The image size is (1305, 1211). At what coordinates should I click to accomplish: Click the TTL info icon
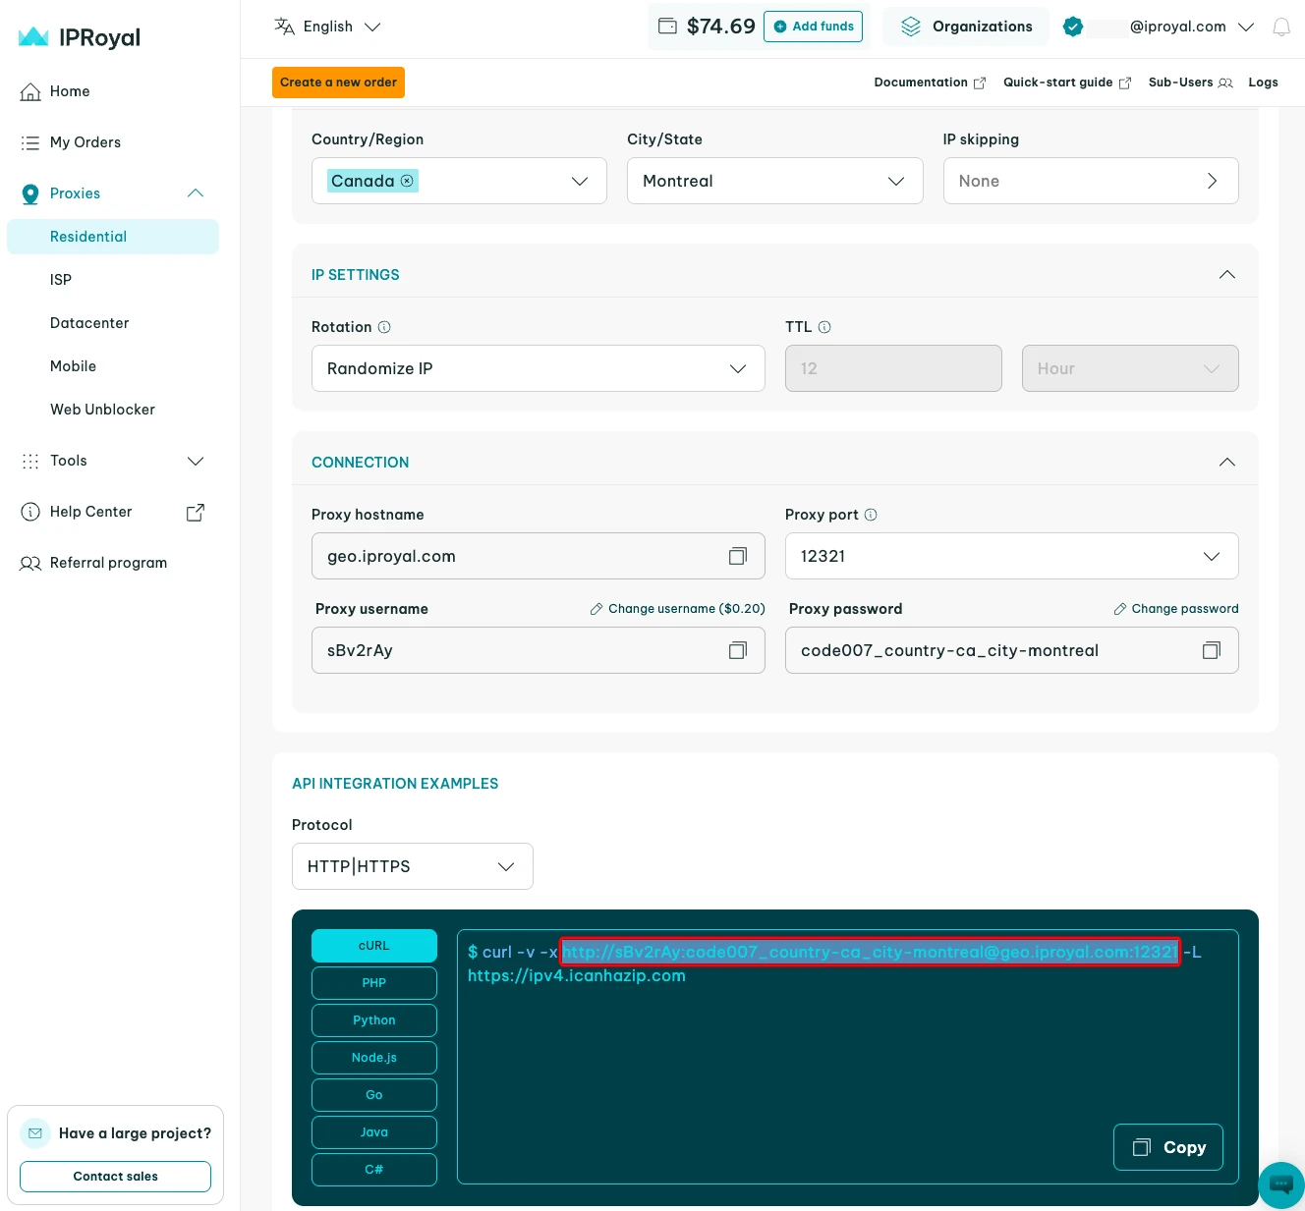[x=824, y=327]
